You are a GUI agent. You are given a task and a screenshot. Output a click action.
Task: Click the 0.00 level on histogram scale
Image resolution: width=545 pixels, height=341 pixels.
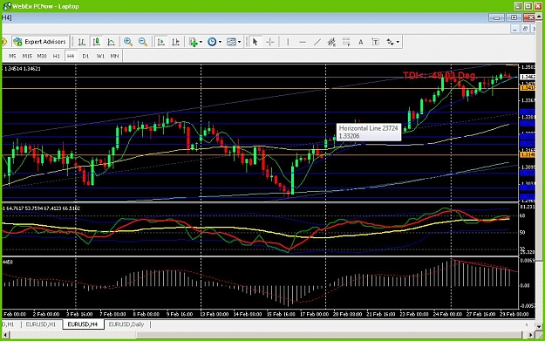coord(524,285)
